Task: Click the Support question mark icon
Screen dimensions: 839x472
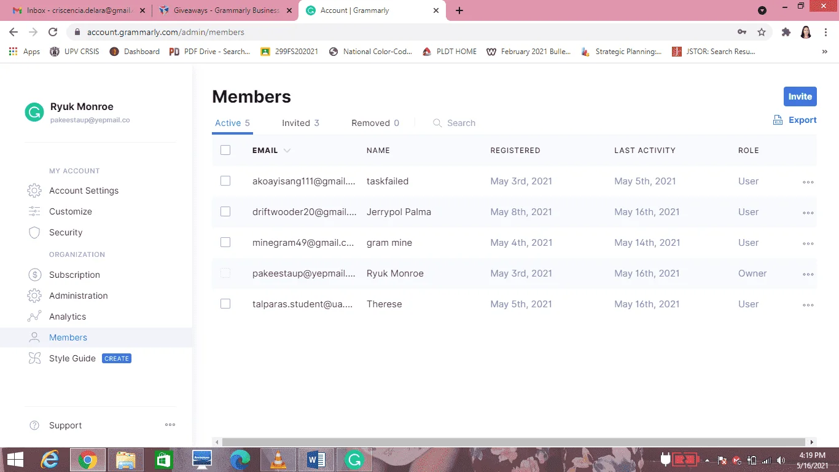Action: [35, 425]
